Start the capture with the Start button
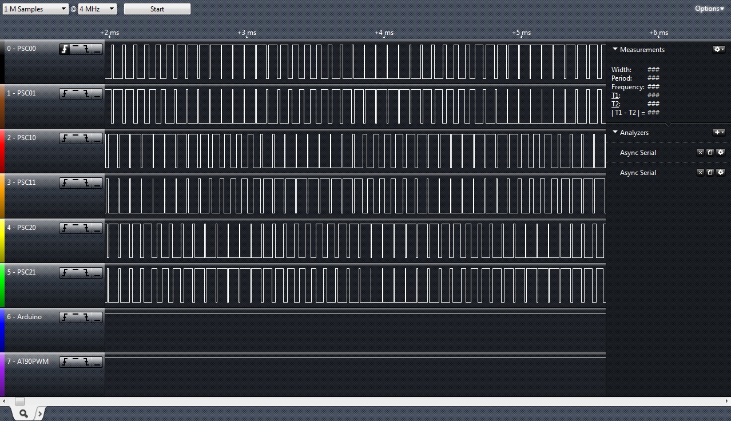The image size is (731, 421). tap(157, 9)
